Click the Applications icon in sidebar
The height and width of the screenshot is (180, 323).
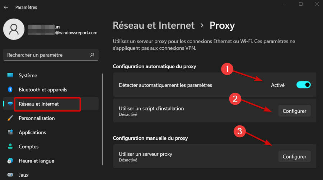tap(10, 132)
